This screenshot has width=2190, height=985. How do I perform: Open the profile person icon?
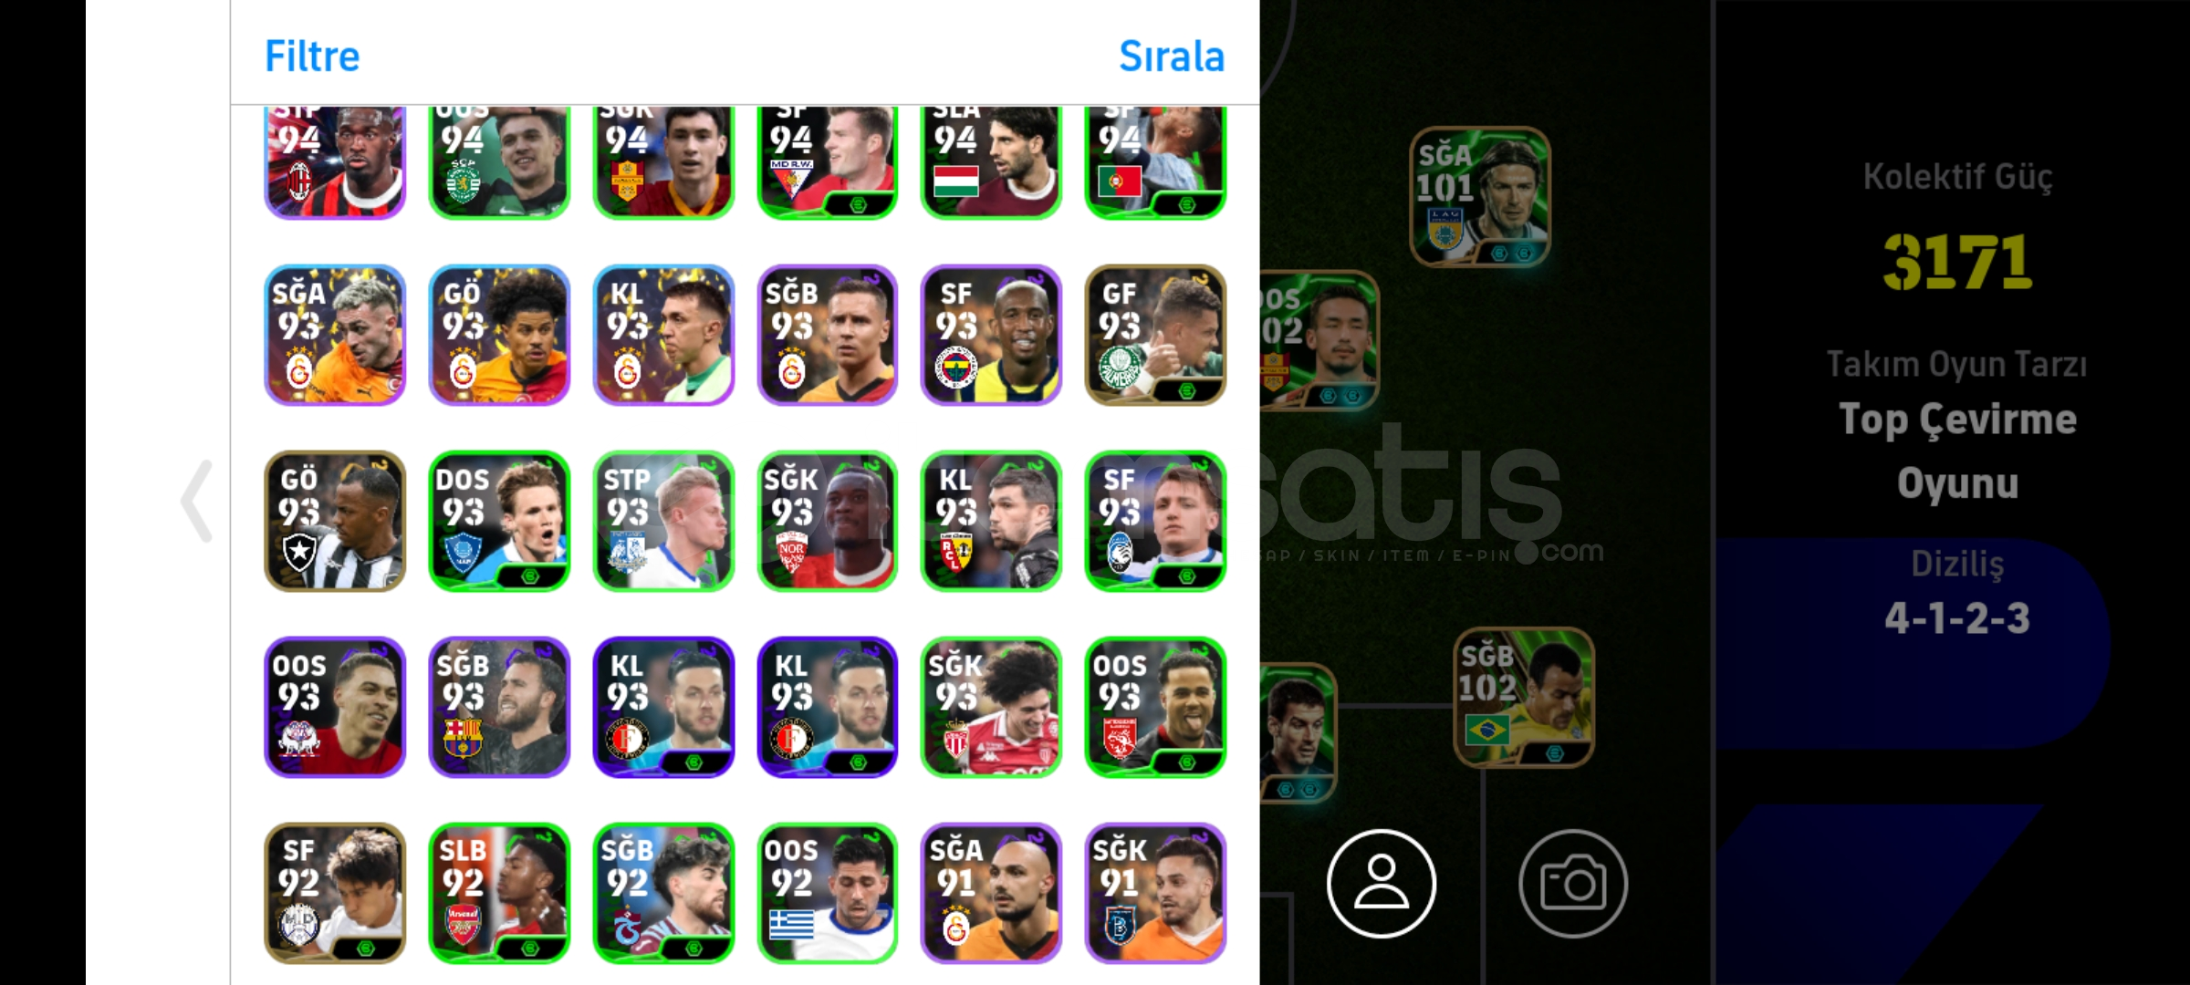[1382, 883]
